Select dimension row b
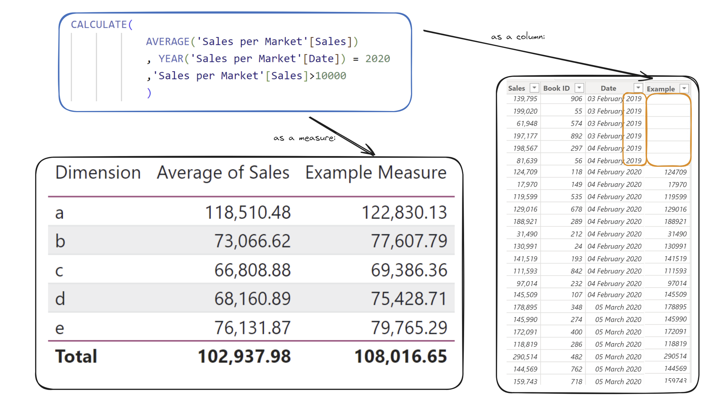Image resolution: width=719 pixels, height=399 pixels. pyautogui.click(x=60, y=241)
